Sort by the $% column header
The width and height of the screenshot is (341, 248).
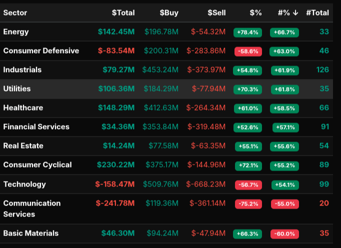tap(255, 12)
